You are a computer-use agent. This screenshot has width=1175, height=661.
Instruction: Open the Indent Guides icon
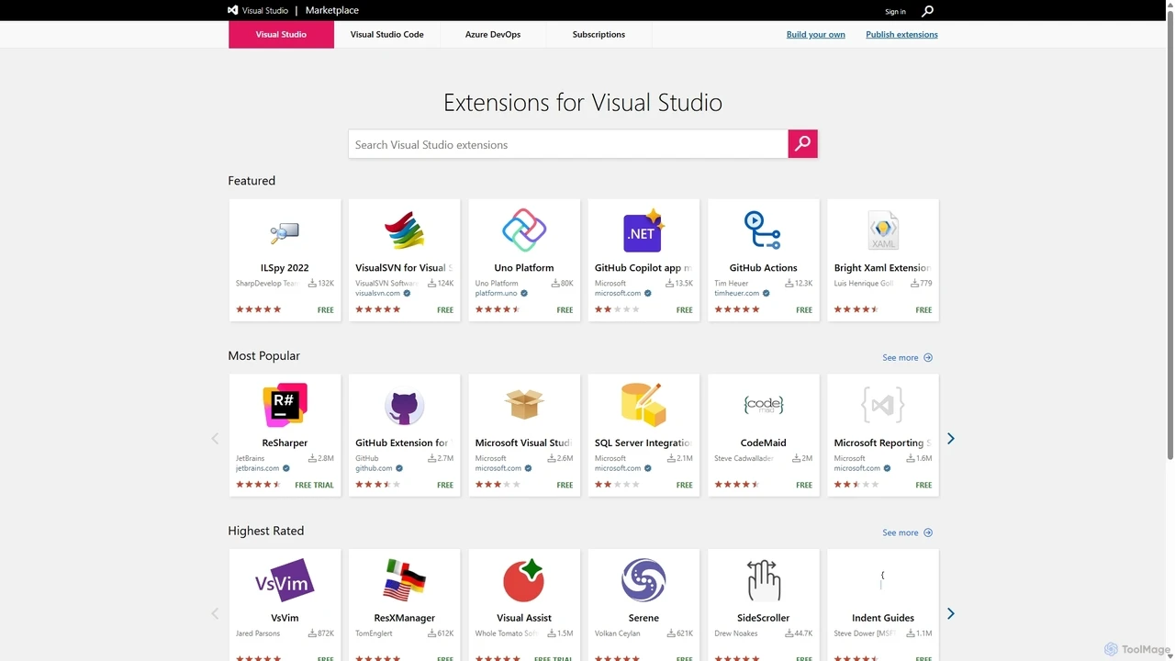[883, 580]
